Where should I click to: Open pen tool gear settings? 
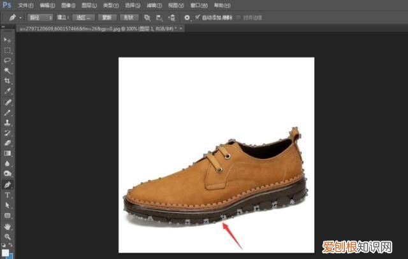tap(187, 18)
